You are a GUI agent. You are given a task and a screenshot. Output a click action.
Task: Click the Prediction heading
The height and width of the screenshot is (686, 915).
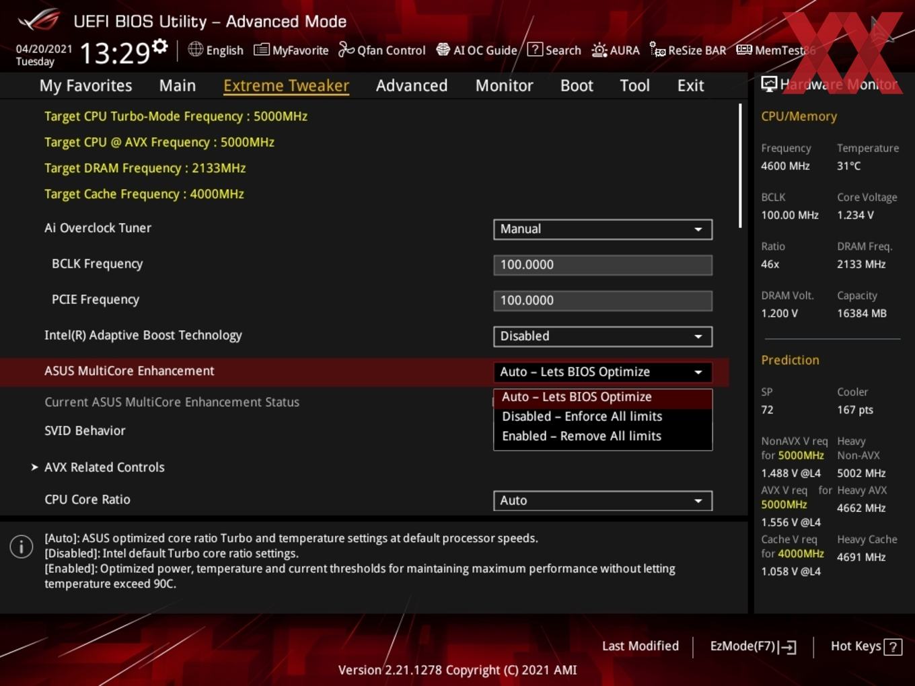pyautogui.click(x=790, y=360)
